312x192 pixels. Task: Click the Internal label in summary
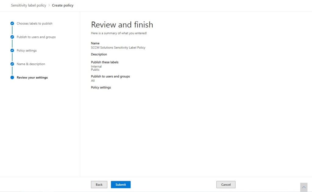pyautogui.click(x=96, y=66)
